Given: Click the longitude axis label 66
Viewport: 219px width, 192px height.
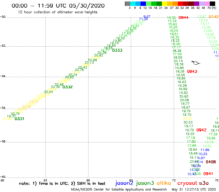Looking at the screenshot, I should click(x=88, y=180).
